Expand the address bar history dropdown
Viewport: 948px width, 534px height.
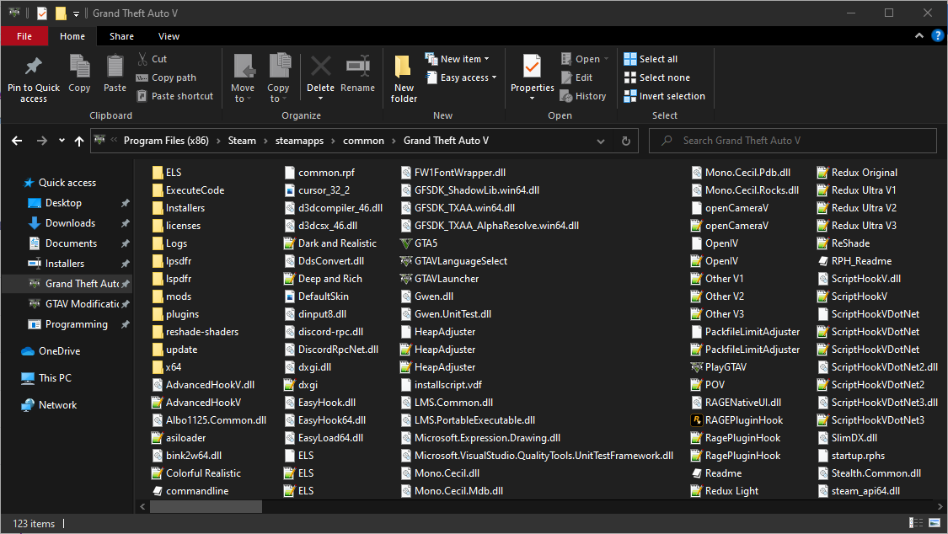[602, 141]
